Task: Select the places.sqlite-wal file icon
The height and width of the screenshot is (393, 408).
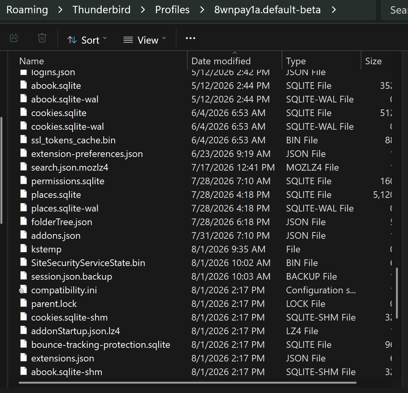Action: coord(24,208)
